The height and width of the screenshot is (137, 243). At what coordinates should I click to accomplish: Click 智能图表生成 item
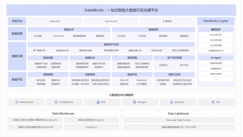pos(216,68)
